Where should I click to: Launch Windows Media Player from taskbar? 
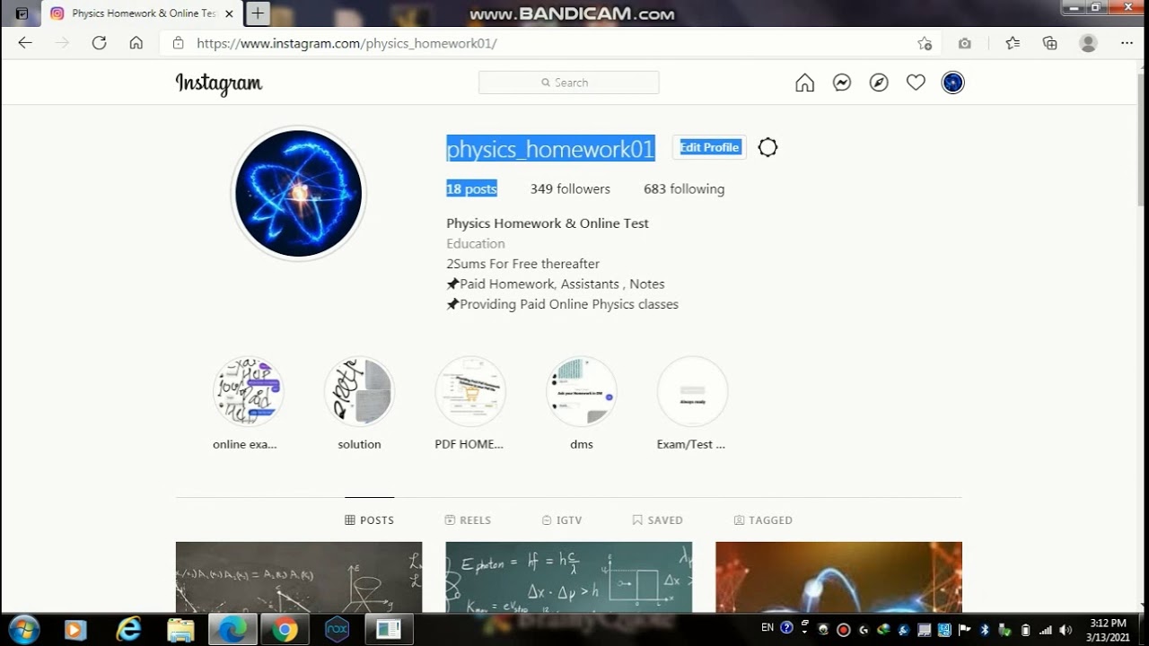[x=75, y=630]
